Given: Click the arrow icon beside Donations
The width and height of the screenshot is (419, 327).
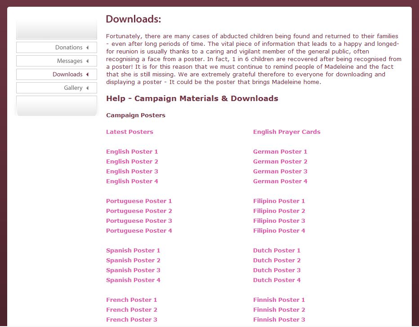Looking at the screenshot, I should click(x=87, y=48).
